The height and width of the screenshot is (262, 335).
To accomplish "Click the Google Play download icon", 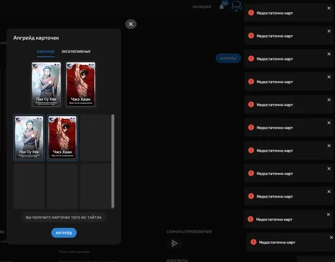I will [174, 243].
